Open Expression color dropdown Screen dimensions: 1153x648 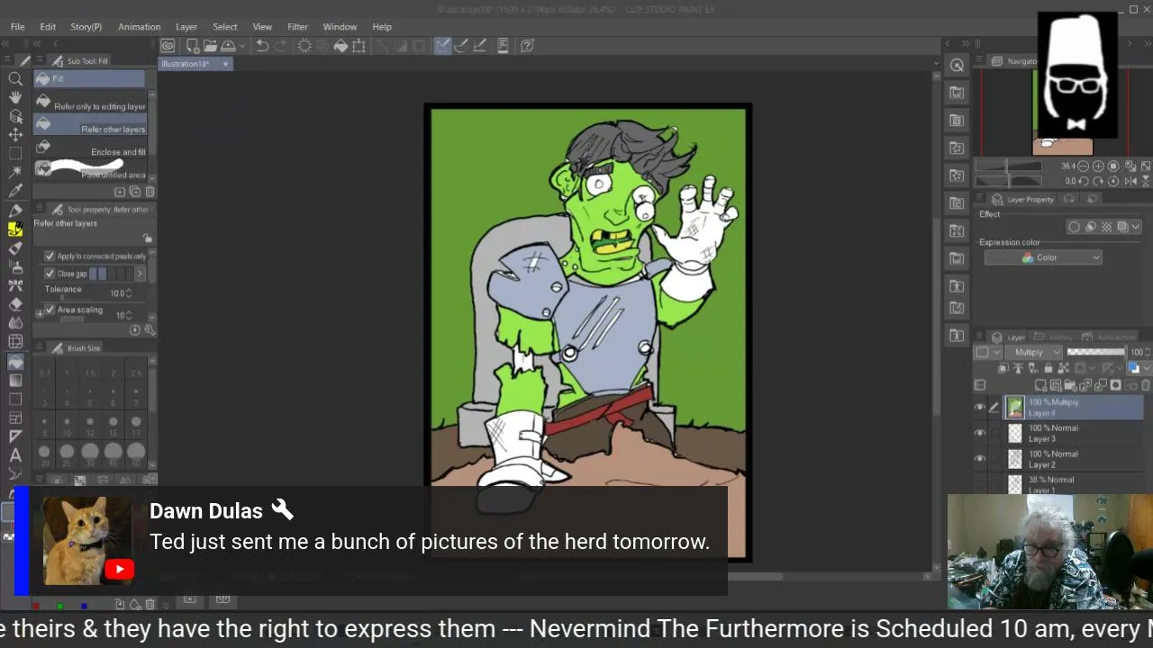click(1043, 257)
